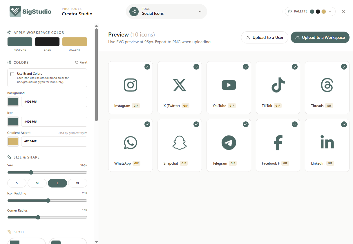
Task: Deselect the Telegram card checkmark
Action: click(246, 124)
